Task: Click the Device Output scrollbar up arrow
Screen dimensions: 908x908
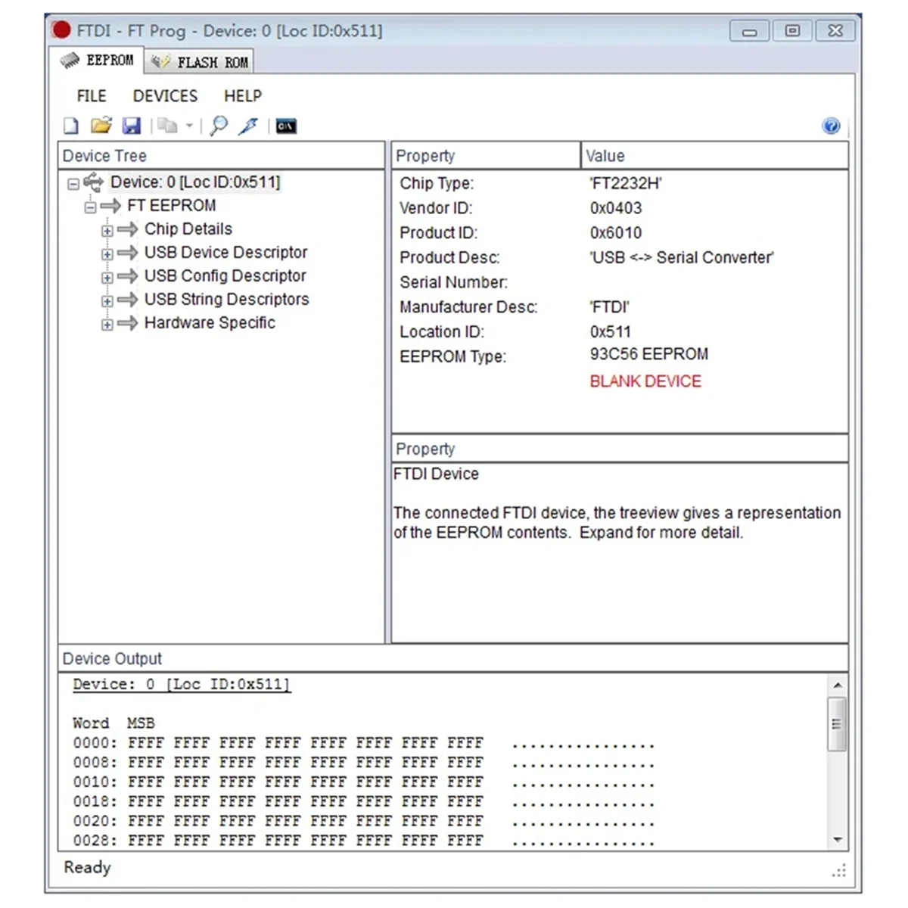Action: pos(838,685)
